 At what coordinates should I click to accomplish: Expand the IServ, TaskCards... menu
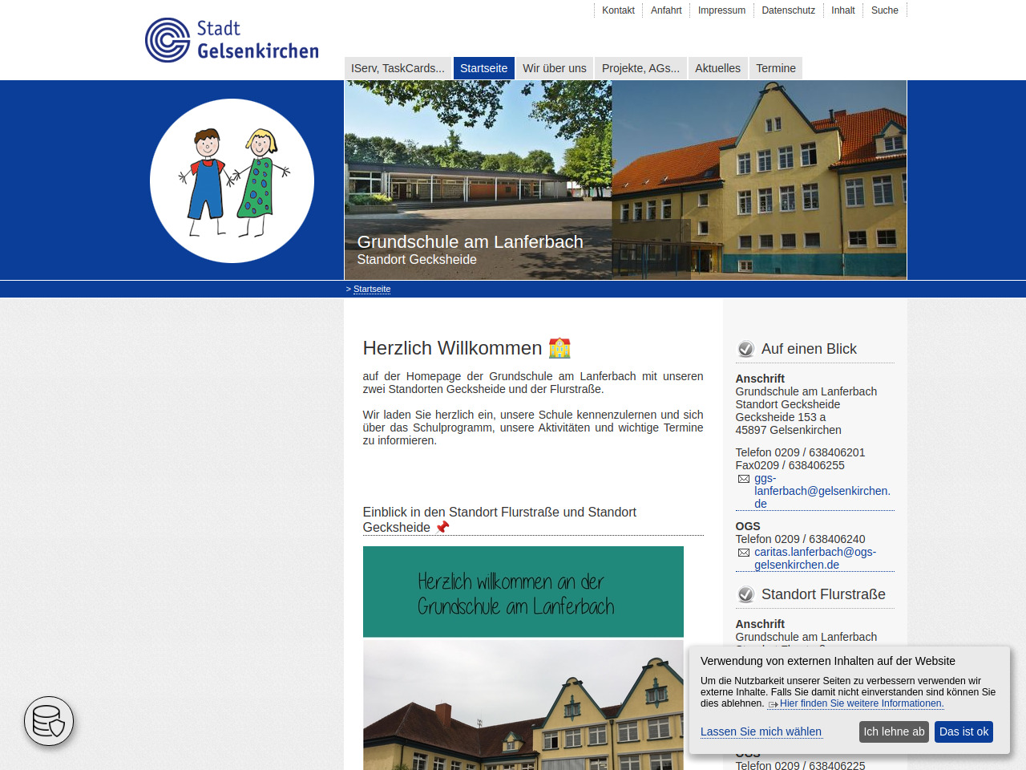coord(398,68)
